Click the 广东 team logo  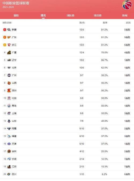(9, 37)
